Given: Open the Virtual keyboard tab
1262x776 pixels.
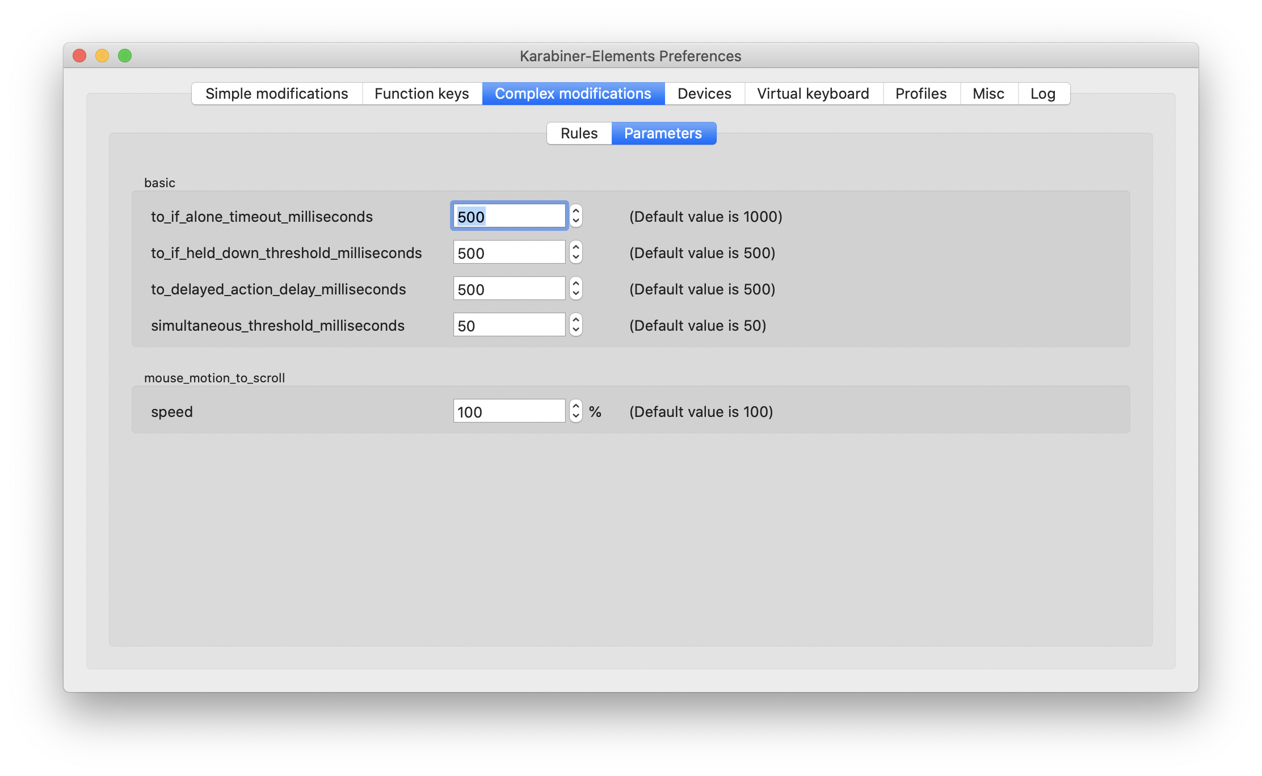Looking at the screenshot, I should pyautogui.click(x=813, y=94).
